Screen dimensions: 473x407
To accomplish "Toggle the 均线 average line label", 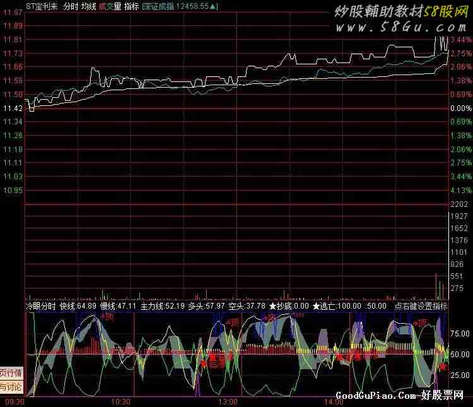I will [88, 6].
